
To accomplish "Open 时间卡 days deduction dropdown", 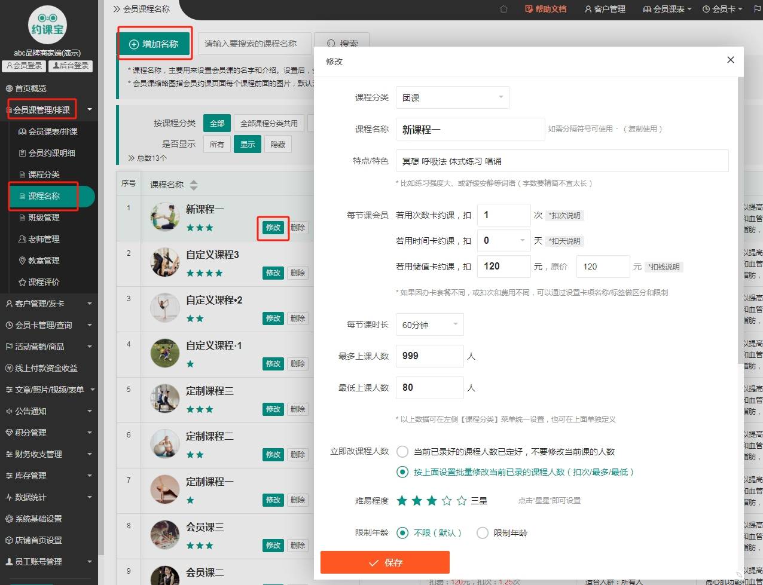I will click(504, 241).
